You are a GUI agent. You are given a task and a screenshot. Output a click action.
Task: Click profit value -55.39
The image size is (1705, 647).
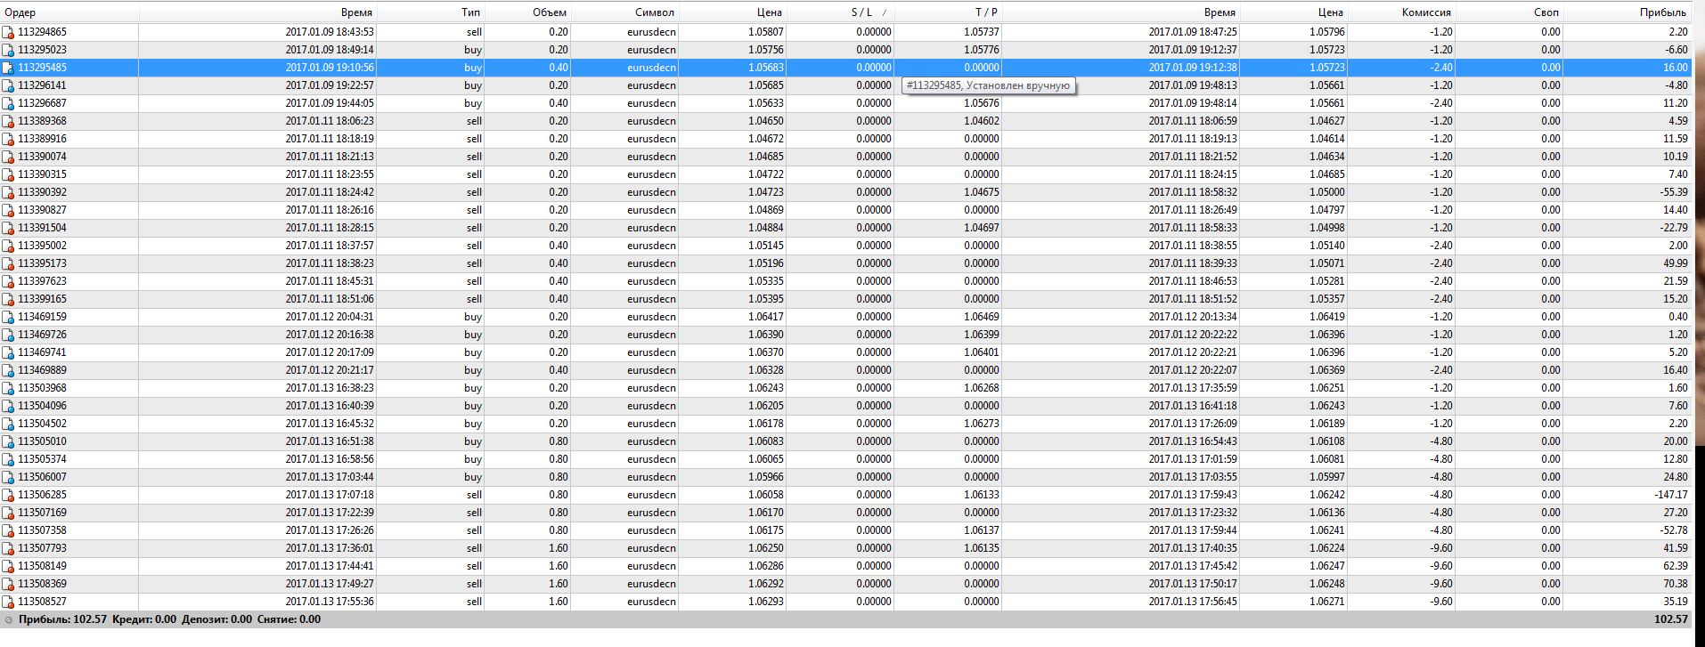(1674, 192)
